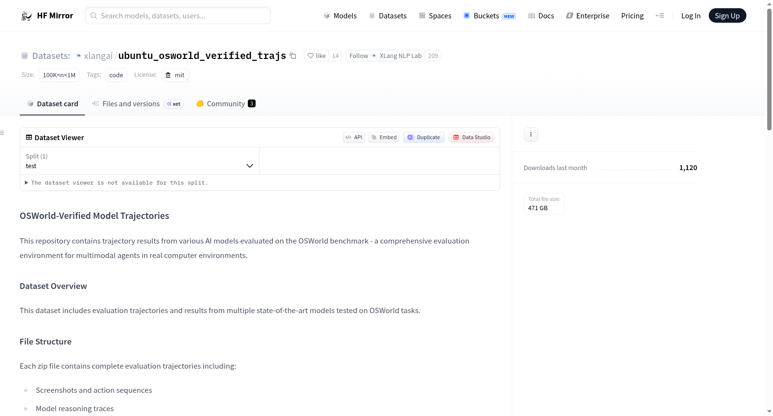The height and width of the screenshot is (416, 773).
Task: Open Data Studio
Action: click(472, 137)
